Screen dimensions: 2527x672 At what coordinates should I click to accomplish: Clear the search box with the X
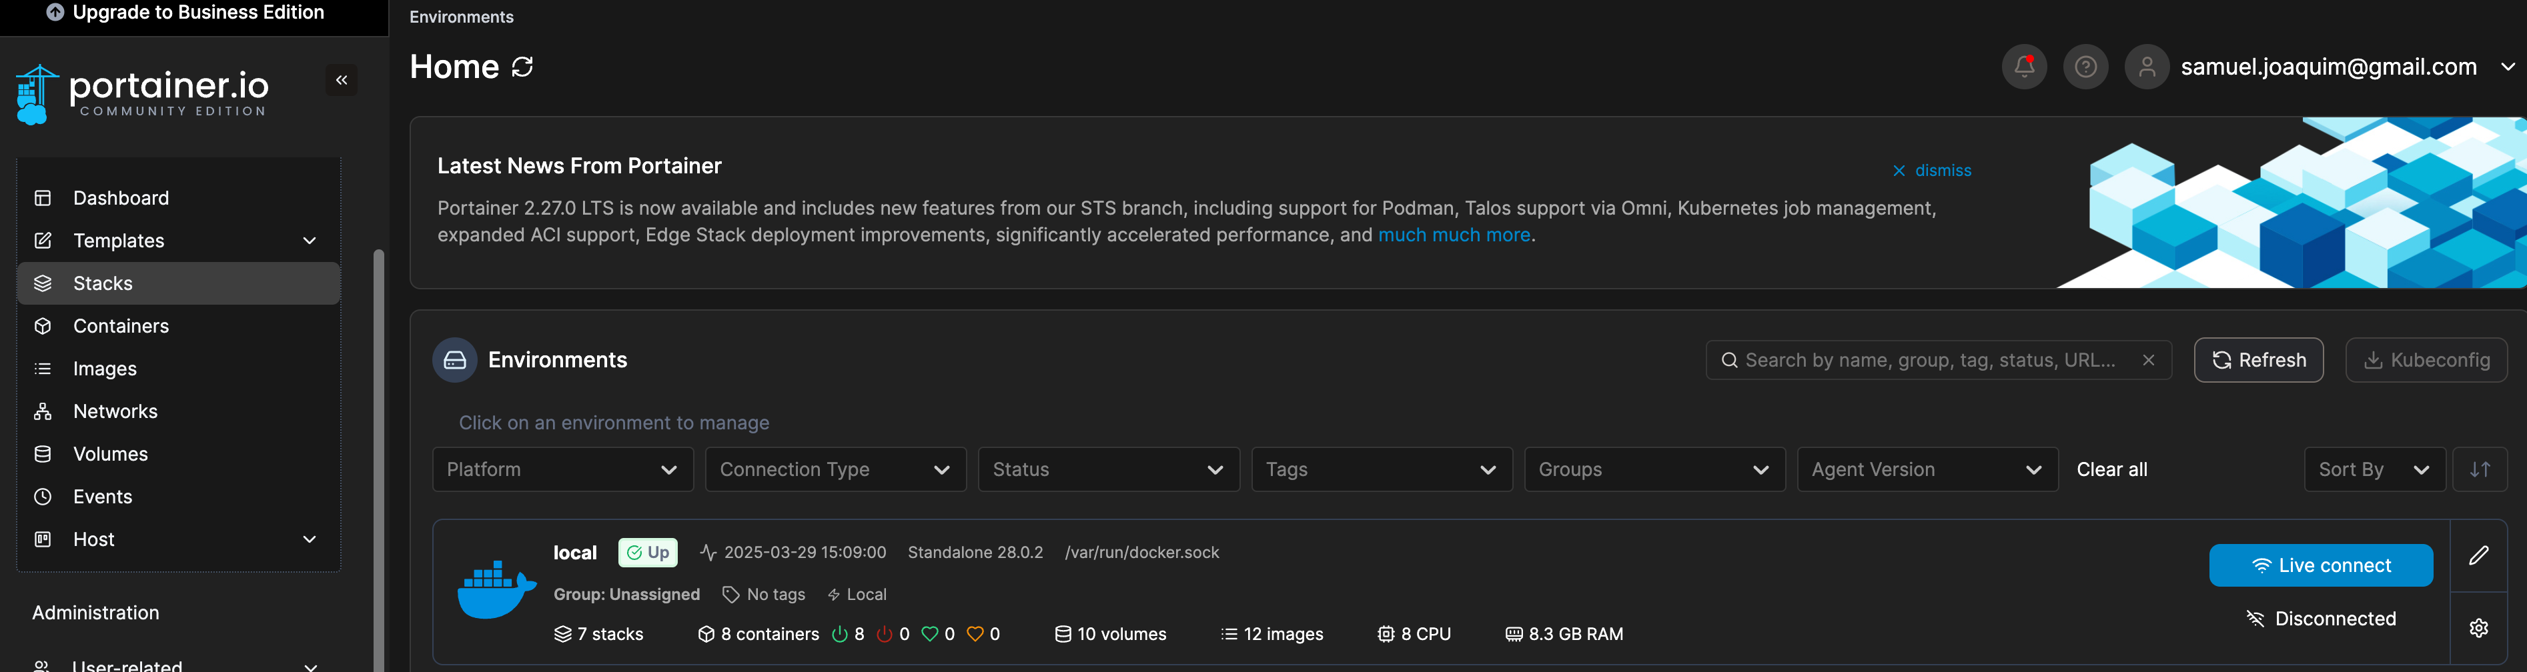point(2148,360)
